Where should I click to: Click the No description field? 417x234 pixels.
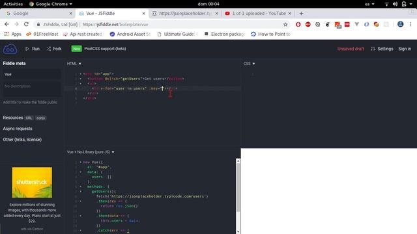(x=32, y=89)
